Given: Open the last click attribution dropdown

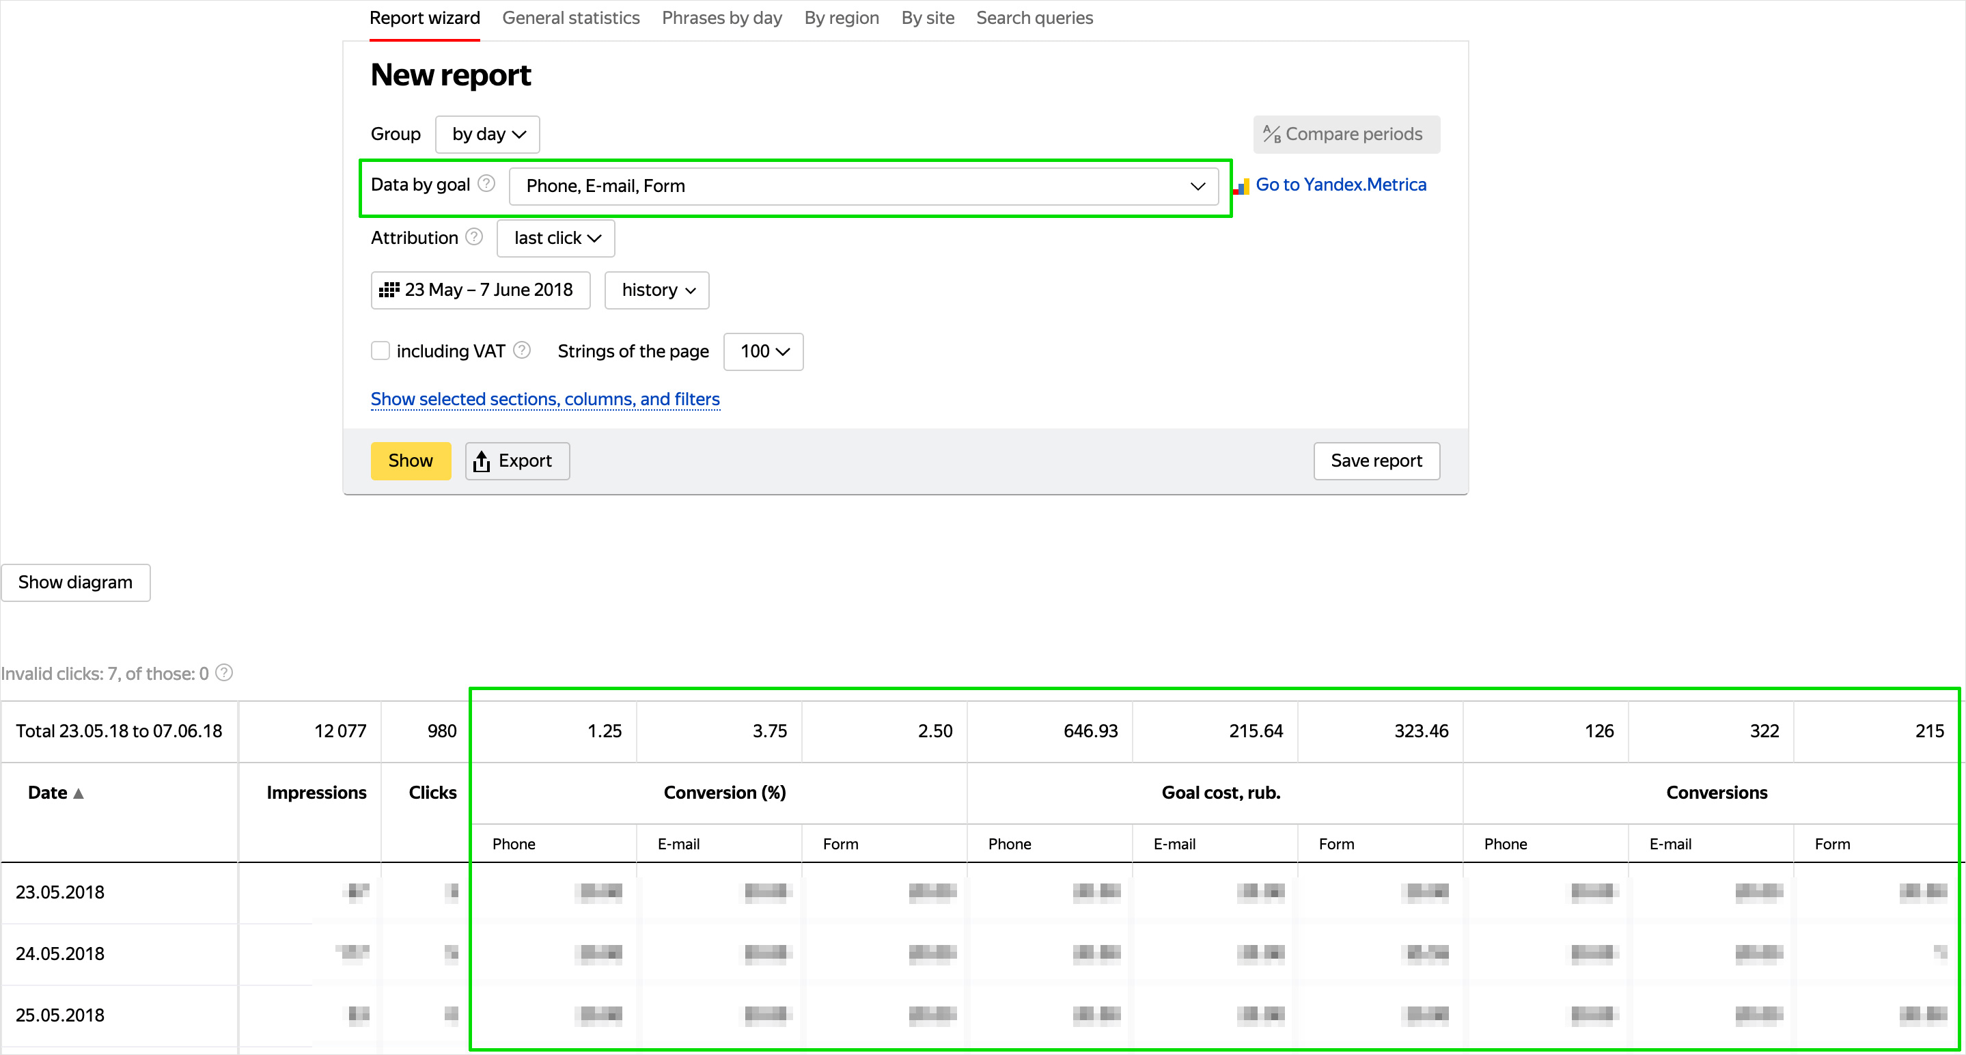Looking at the screenshot, I should click(x=555, y=238).
